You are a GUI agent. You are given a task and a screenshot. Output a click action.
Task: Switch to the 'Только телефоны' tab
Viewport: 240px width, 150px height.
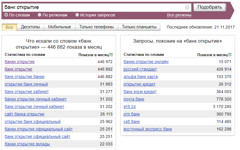click(x=96, y=27)
